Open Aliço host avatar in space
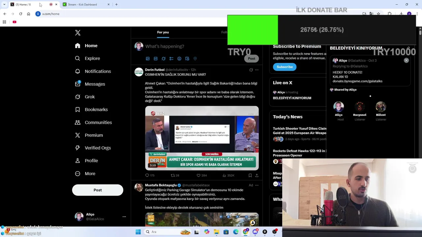Screen dimensions: 422x237 [339, 107]
